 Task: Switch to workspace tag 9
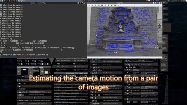tap(16, 1)
